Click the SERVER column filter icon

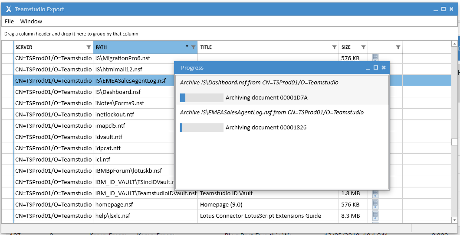point(89,47)
